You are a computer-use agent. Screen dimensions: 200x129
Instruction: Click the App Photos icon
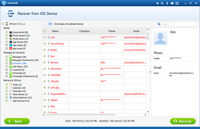[11, 42]
